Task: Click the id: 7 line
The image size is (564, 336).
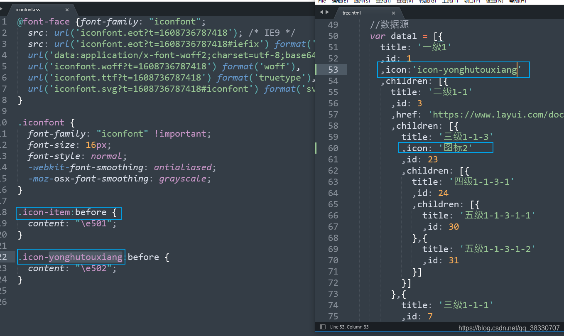Action: pyautogui.click(x=417, y=316)
